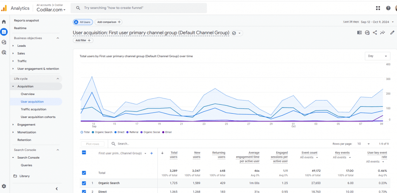Open the Help question mark icon
Image resolution: width=397 pixels, height=193 pixels.
click(388, 8)
